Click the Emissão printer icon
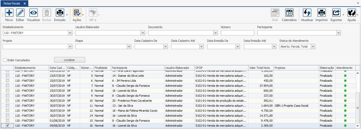The width and height of the screenshot is (361, 129). (x=60, y=13)
